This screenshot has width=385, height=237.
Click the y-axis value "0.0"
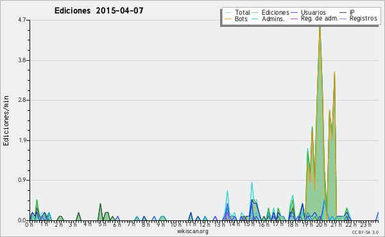click(x=22, y=220)
